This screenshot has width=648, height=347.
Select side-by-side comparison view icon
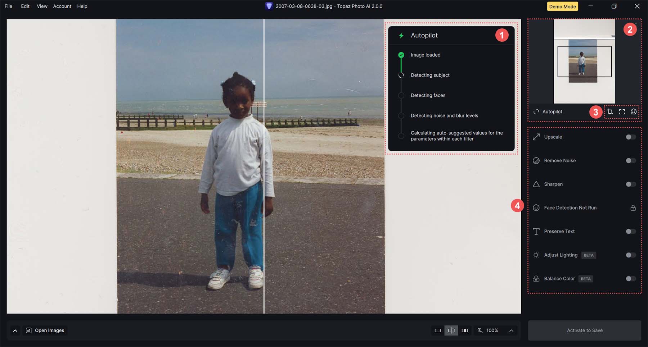(x=465, y=330)
